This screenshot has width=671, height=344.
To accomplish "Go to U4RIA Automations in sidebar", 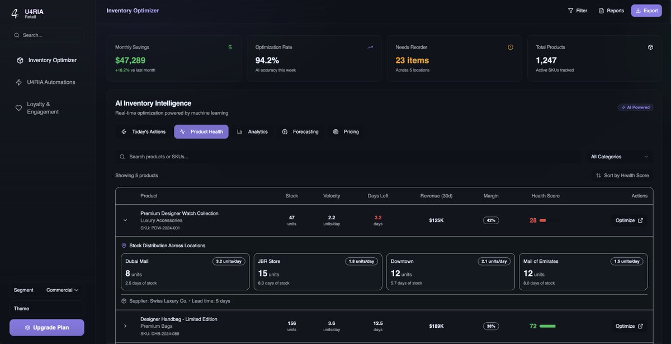I will click(47, 82).
